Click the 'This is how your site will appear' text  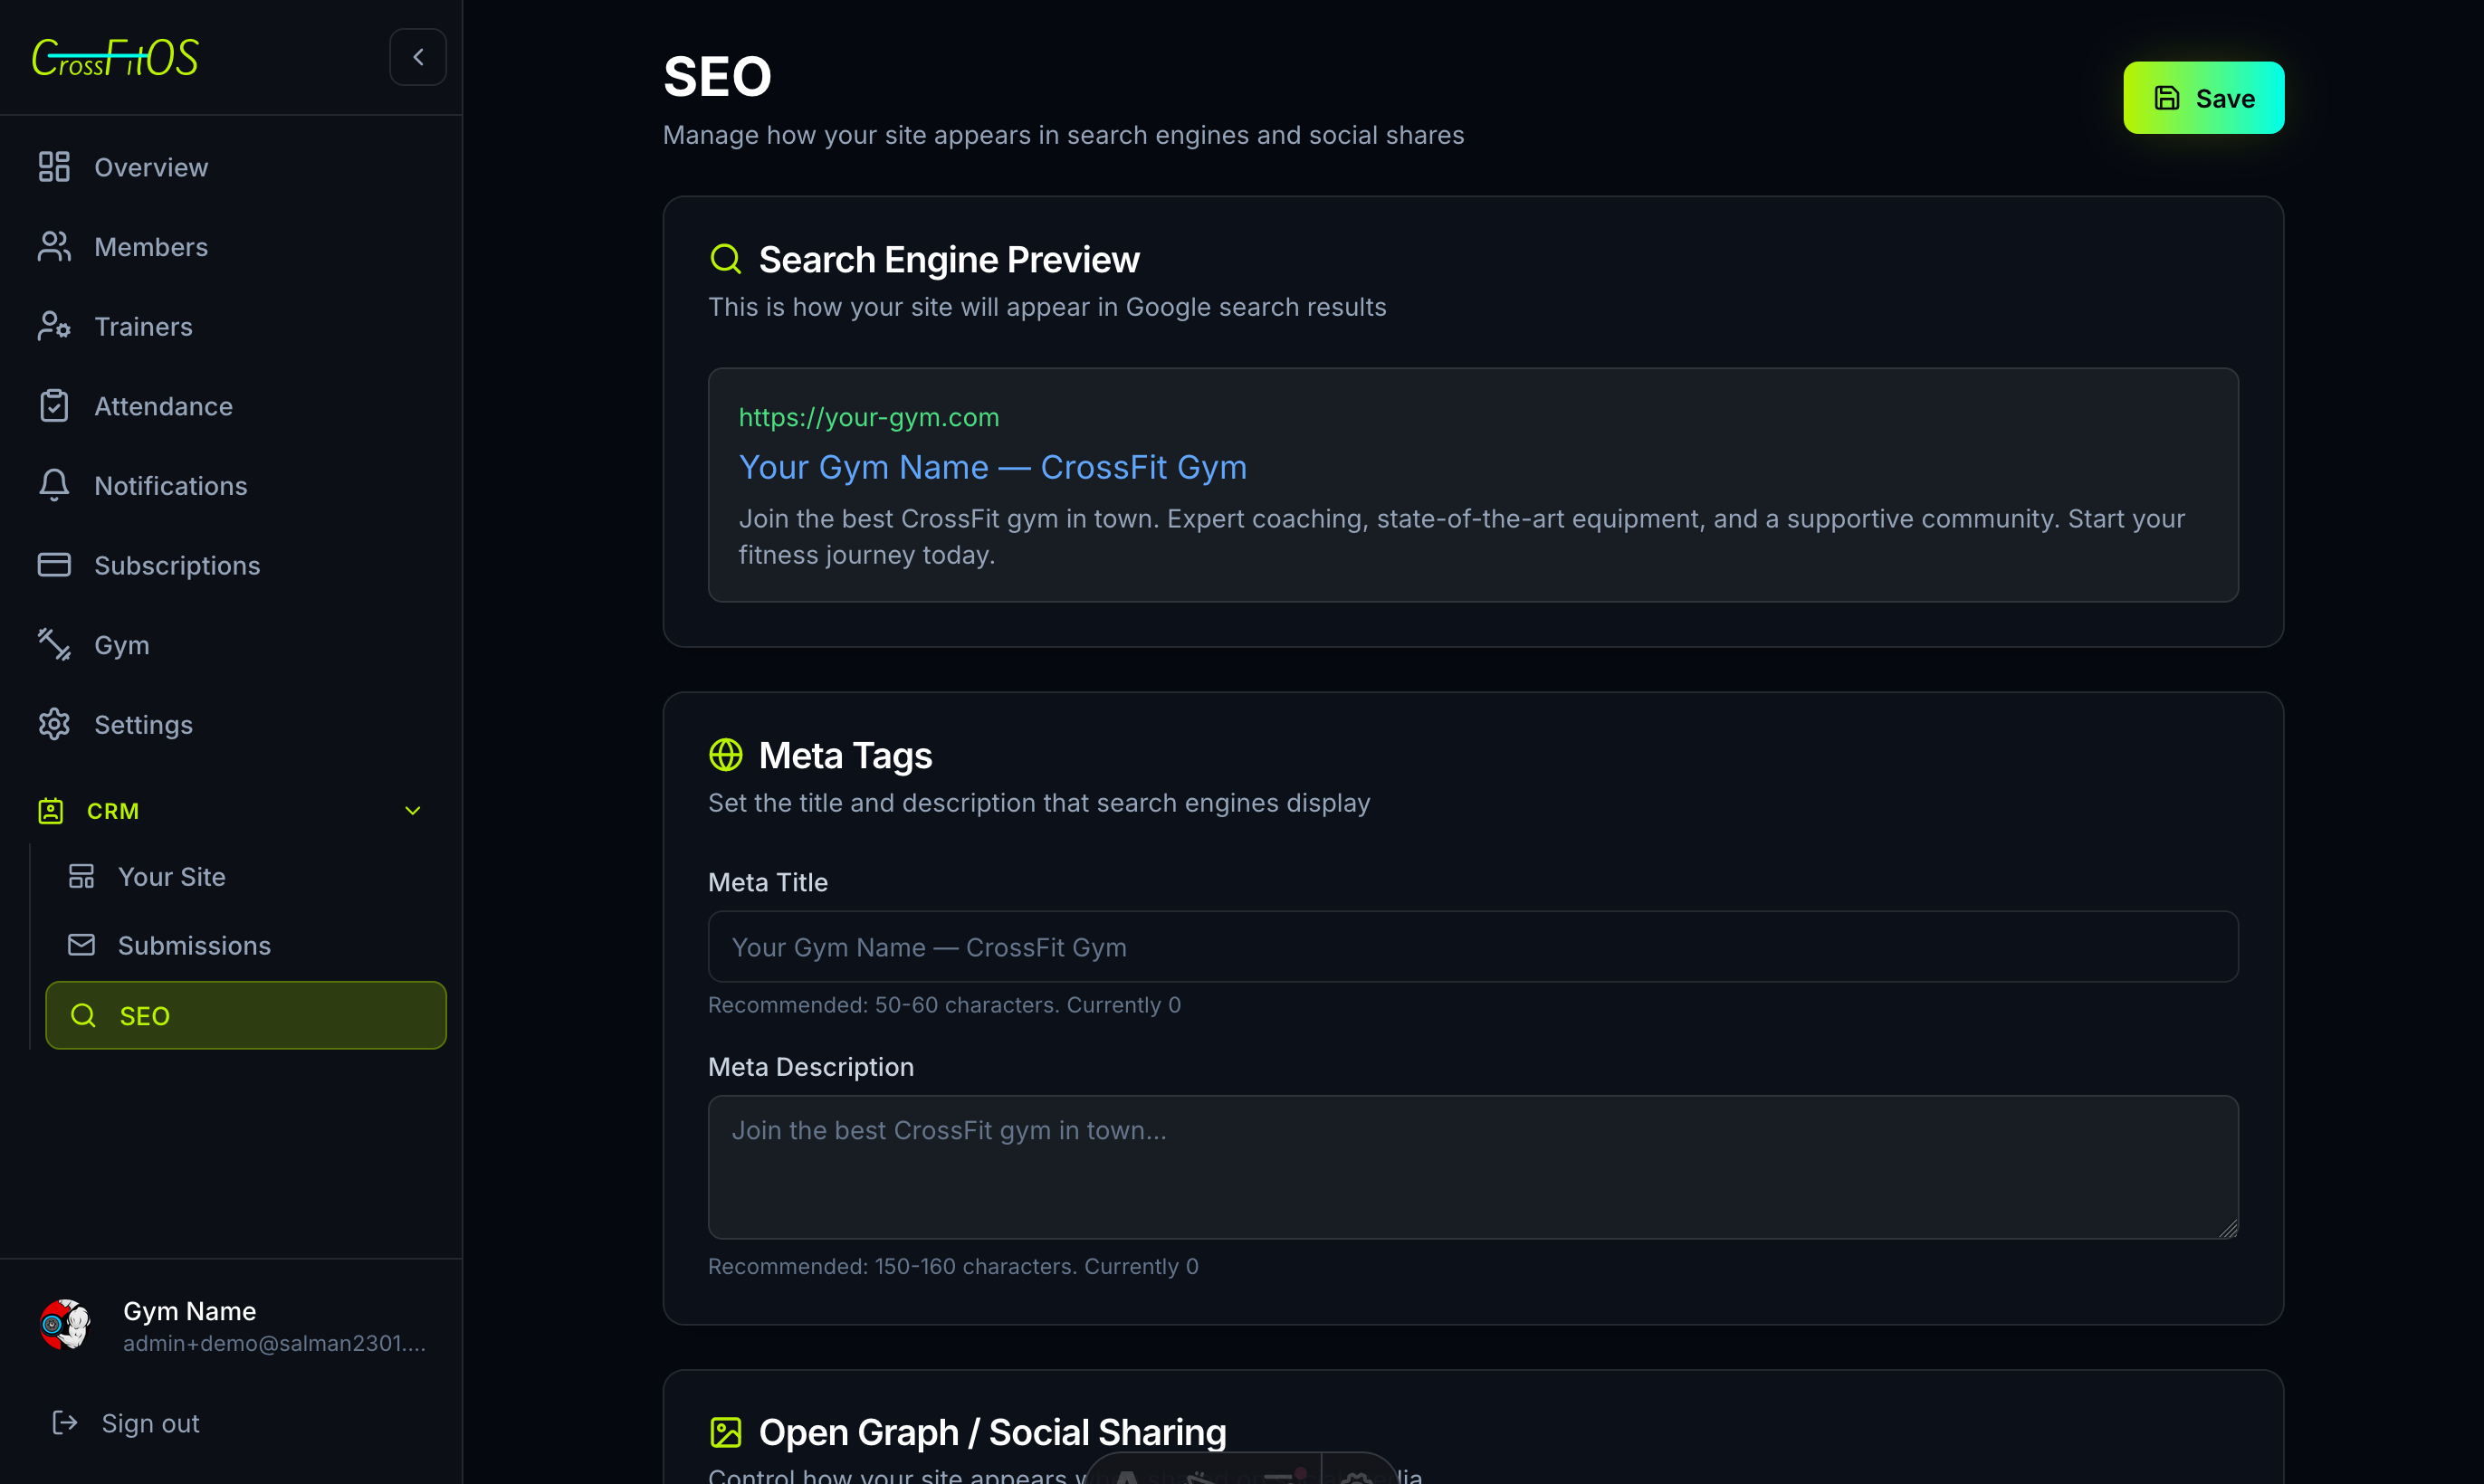point(1046,307)
